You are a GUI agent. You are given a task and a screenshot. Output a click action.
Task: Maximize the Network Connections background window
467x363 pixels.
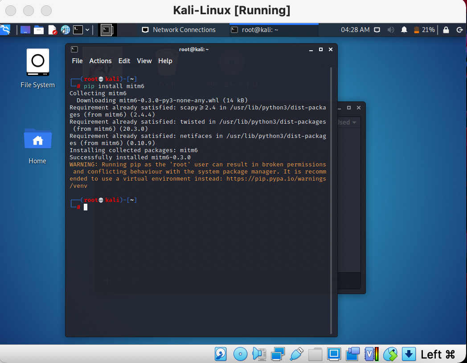coord(349,108)
